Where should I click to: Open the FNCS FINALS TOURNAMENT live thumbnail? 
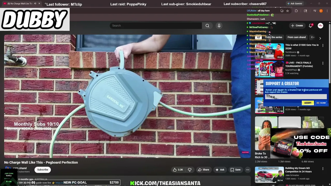[x=269, y=69]
